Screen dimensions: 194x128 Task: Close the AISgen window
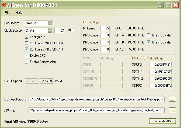click(175, 5)
